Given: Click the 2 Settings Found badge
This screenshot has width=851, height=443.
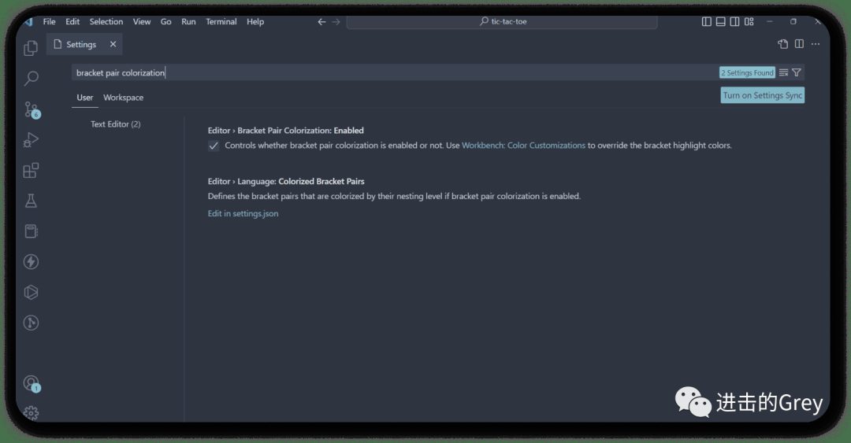Looking at the screenshot, I should pos(747,72).
